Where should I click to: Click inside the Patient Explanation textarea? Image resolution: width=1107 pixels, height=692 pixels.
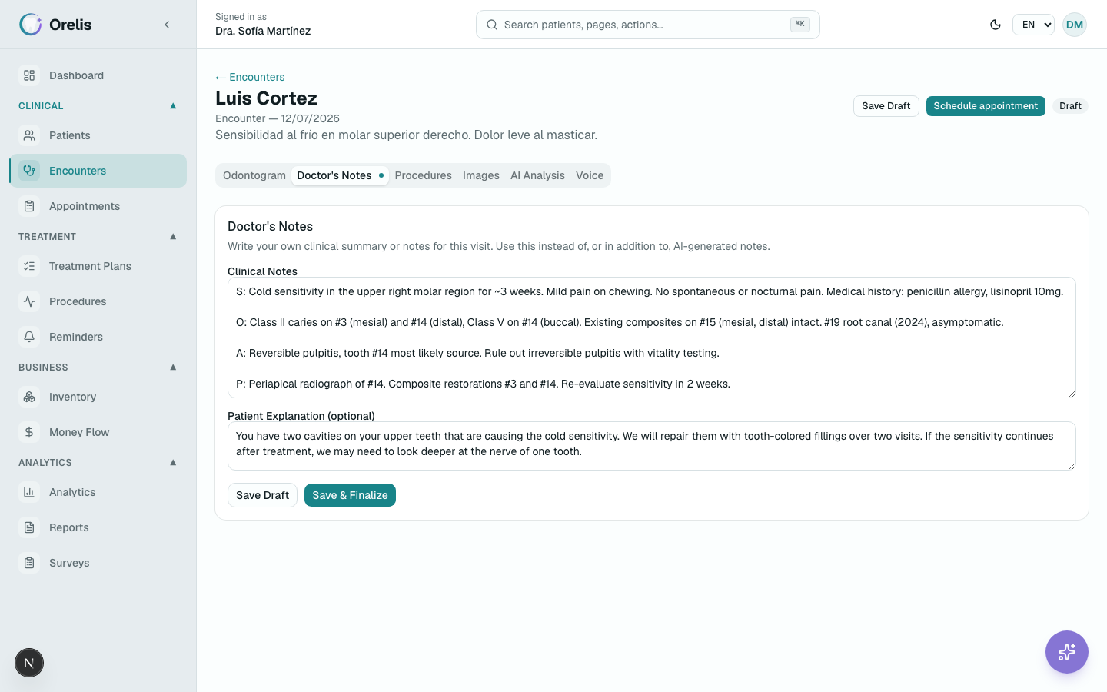click(x=652, y=446)
